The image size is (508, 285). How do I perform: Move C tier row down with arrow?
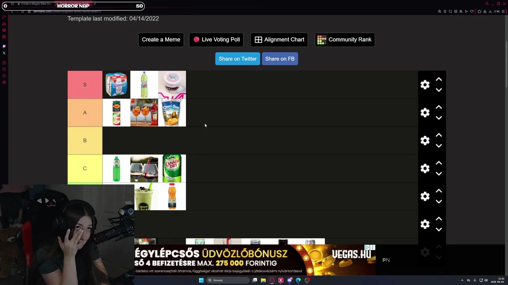[x=439, y=173]
